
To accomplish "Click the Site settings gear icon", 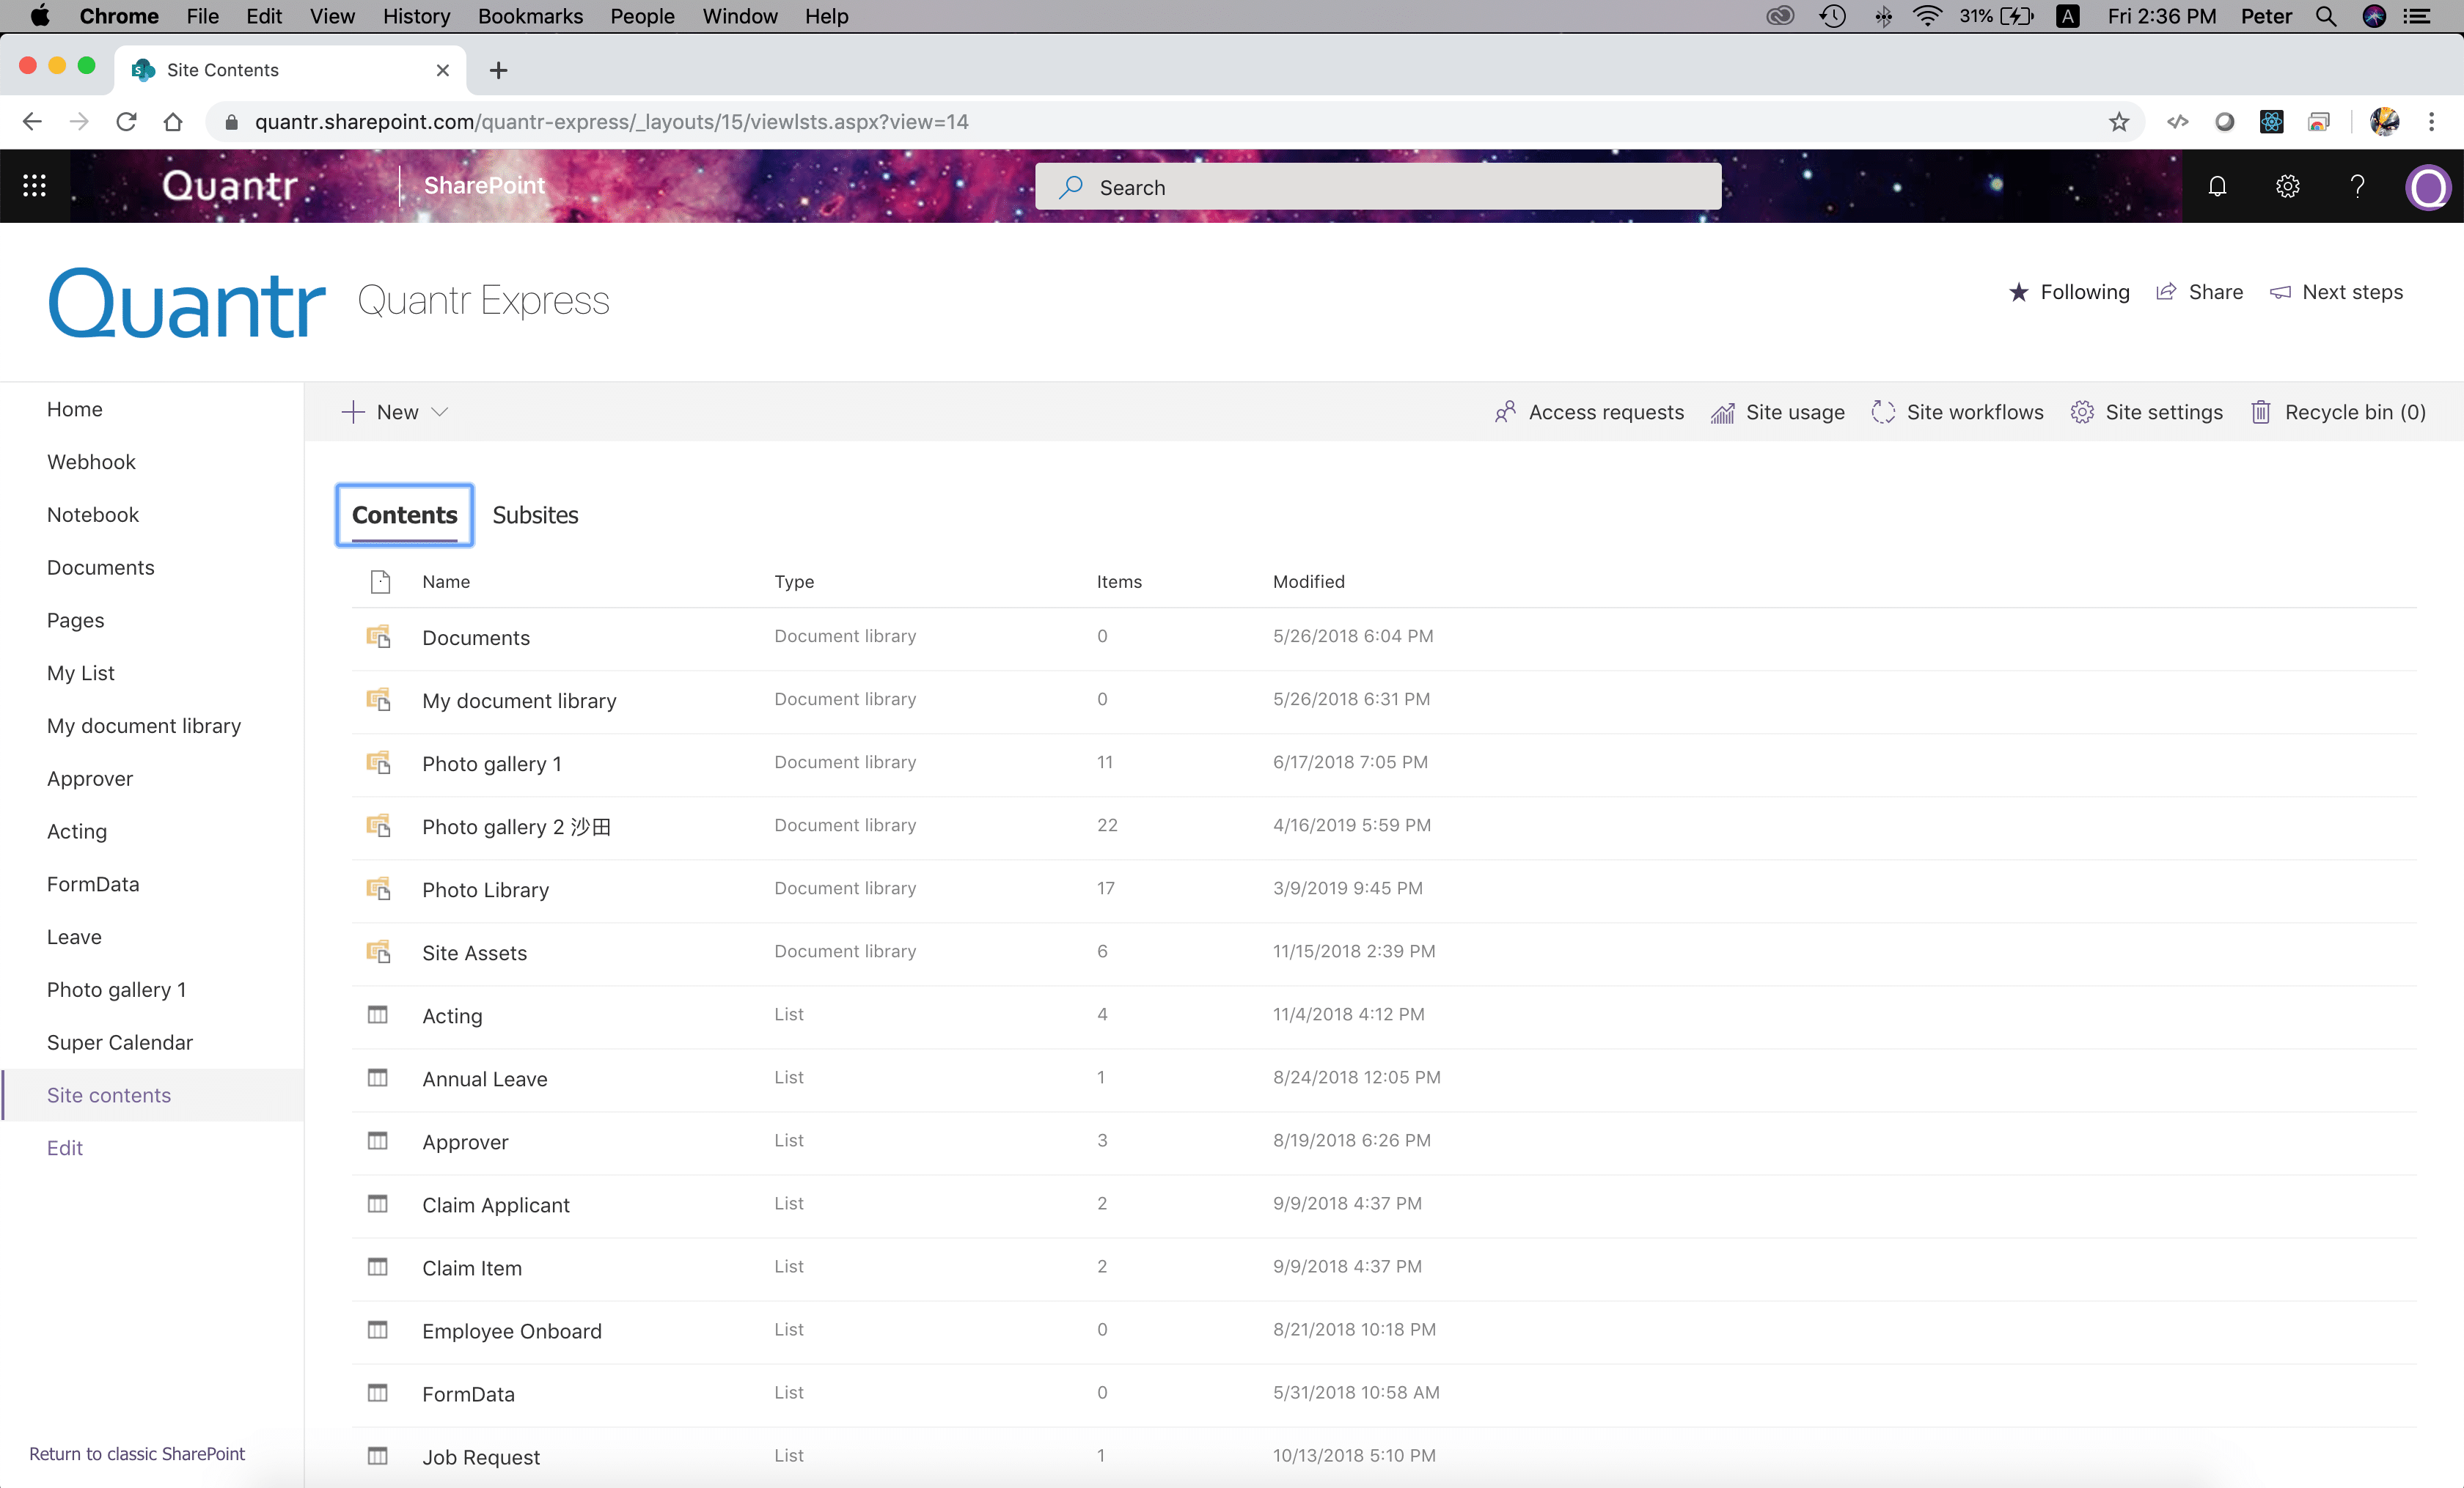I will (x=2082, y=412).
